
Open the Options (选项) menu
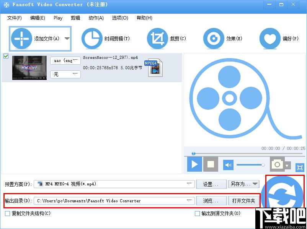[120, 18]
